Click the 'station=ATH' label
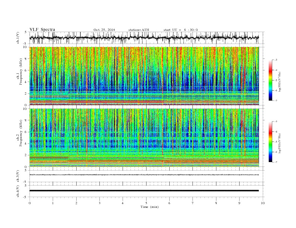Image resolution: width=296 pixels, height=228 pixels. click(139, 30)
